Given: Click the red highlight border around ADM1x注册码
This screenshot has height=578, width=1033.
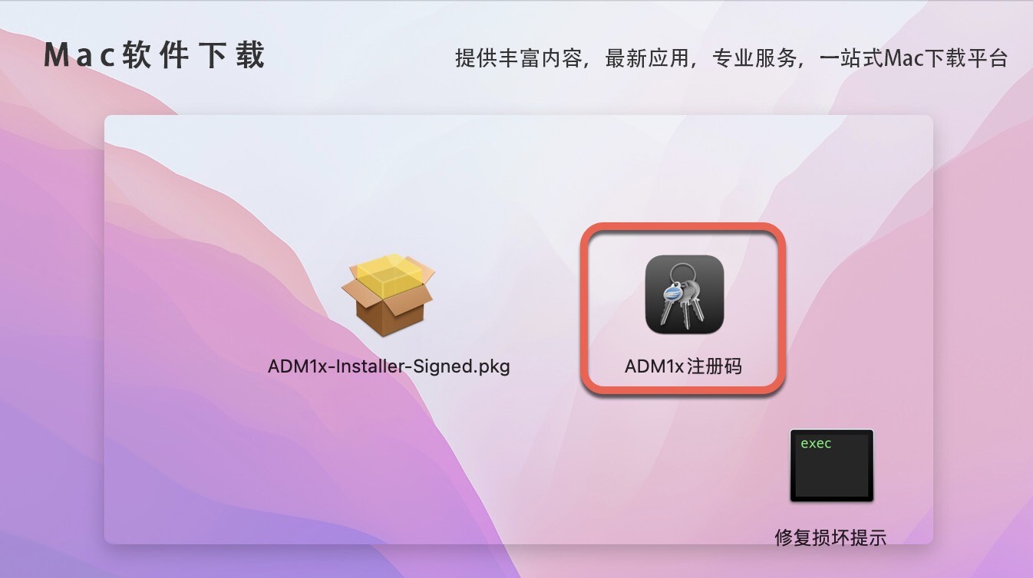Looking at the screenshot, I should tap(683, 225).
